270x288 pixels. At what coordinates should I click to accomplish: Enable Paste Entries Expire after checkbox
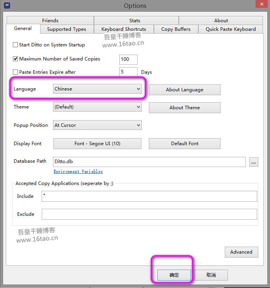click(x=16, y=72)
